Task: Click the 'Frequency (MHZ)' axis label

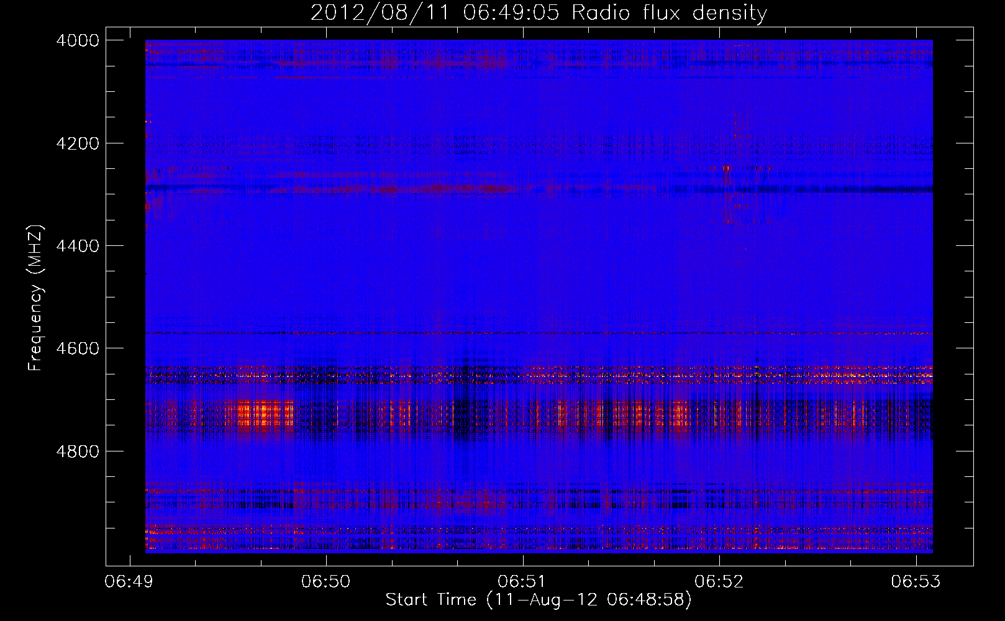Action: (36, 297)
